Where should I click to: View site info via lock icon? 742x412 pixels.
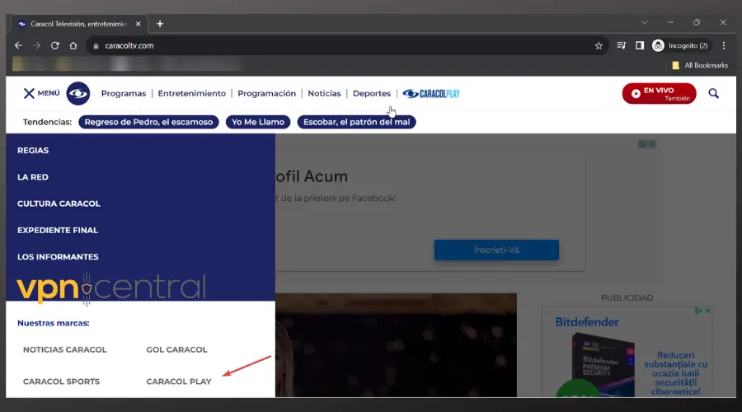(x=96, y=46)
